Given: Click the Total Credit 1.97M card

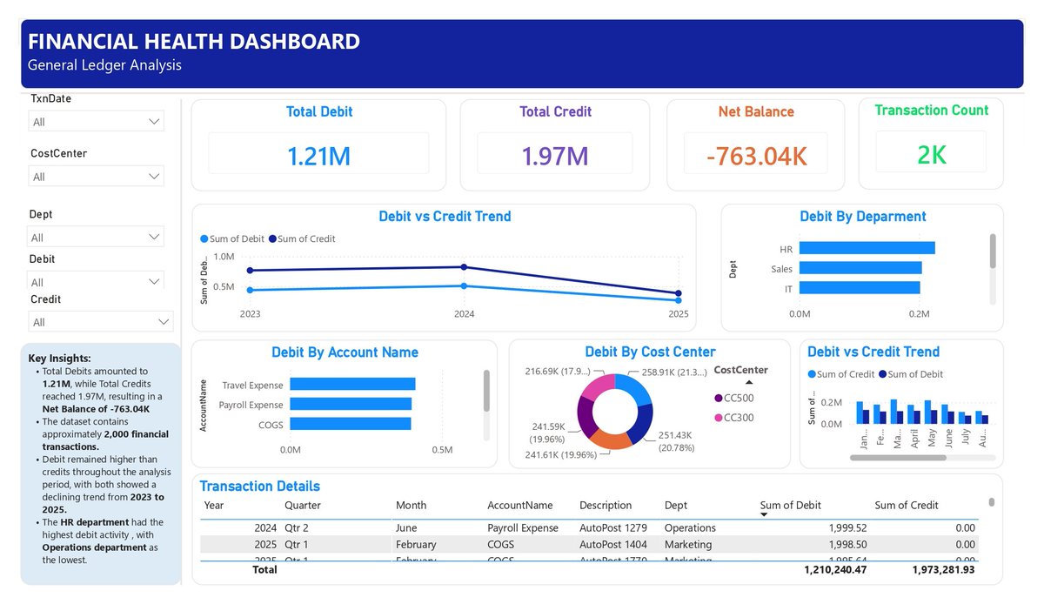Looking at the screenshot, I should tap(555, 144).
